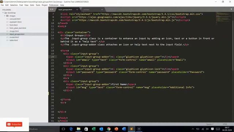Select input_groups.html in sidebar

point(17,34)
